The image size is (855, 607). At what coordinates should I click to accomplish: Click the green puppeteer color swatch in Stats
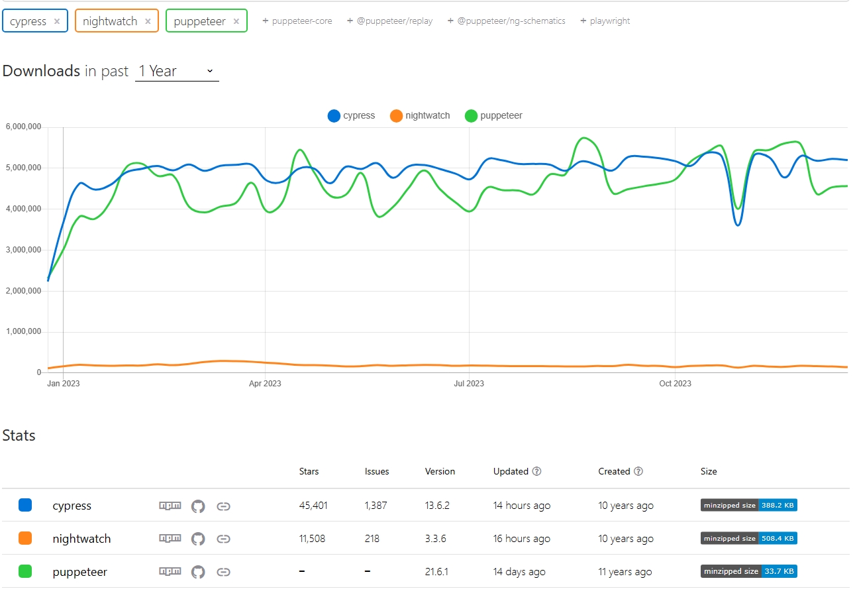coord(25,571)
